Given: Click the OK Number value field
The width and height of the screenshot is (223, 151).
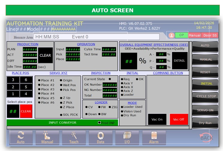Looking at the screenshot, I should pyautogui.click(x=110, y=85).
